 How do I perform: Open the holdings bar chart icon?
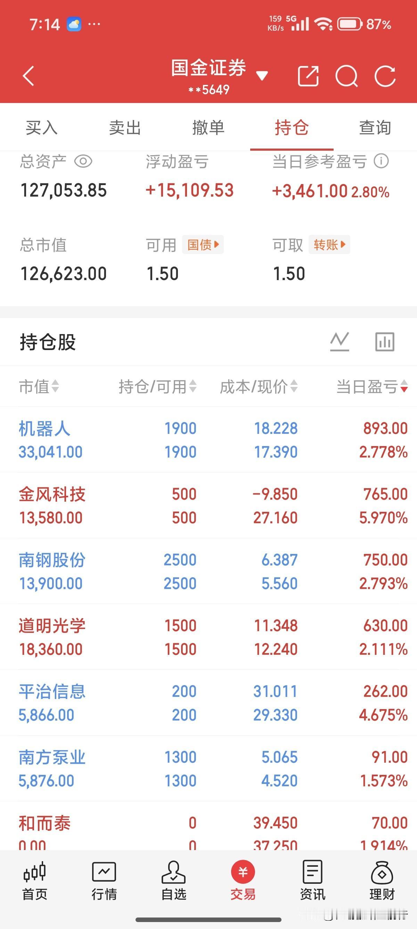pyautogui.click(x=385, y=342)
